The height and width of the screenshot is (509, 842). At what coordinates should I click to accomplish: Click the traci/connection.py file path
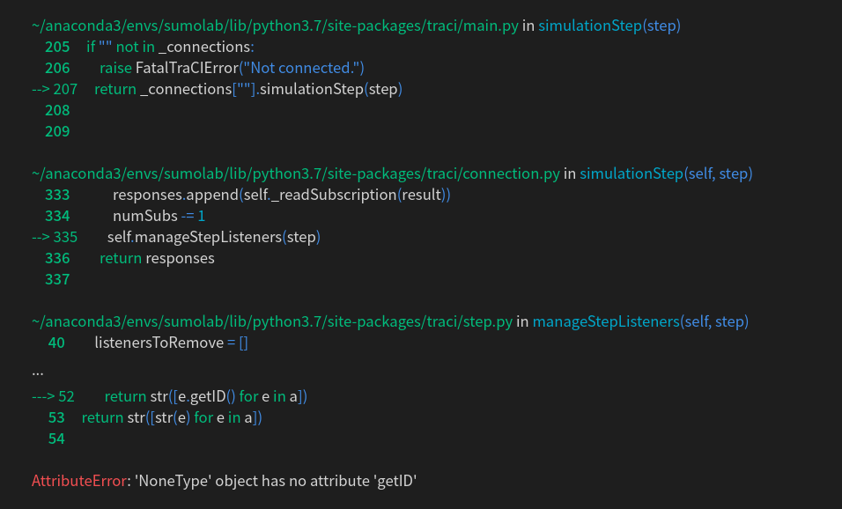(295, 174)
